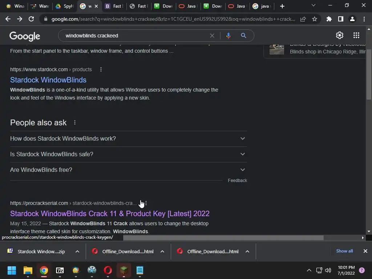Open options for procrackserial.com result
372x279 pixels.
(x=146, y=203)
